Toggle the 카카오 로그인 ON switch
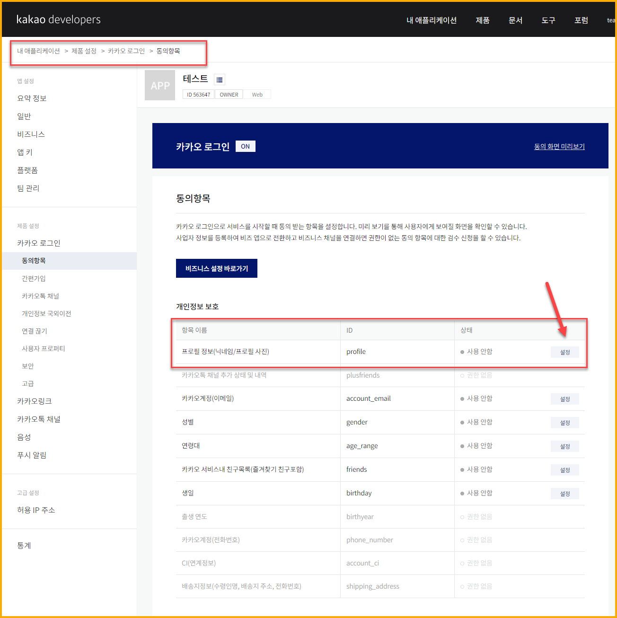Screen dimensions: 617x618 point(246,146)
